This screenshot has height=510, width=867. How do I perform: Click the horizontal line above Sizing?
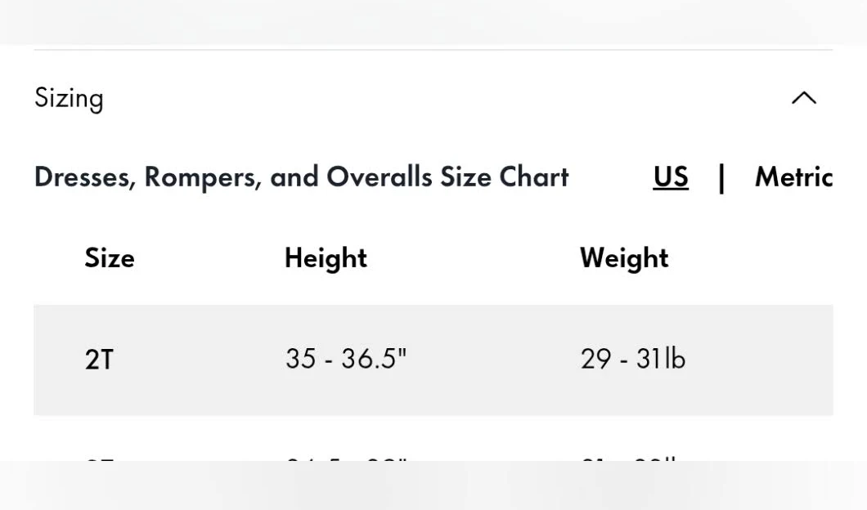(x=433, y=50)
